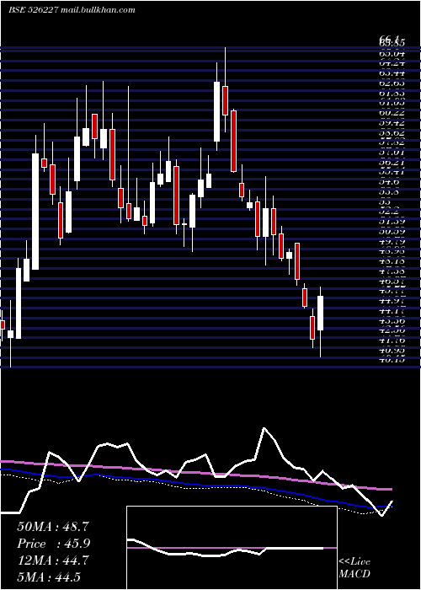The image size is (421, 590).
Task: Click the 56.21 price axis label
Action: [x=392, y=162]
